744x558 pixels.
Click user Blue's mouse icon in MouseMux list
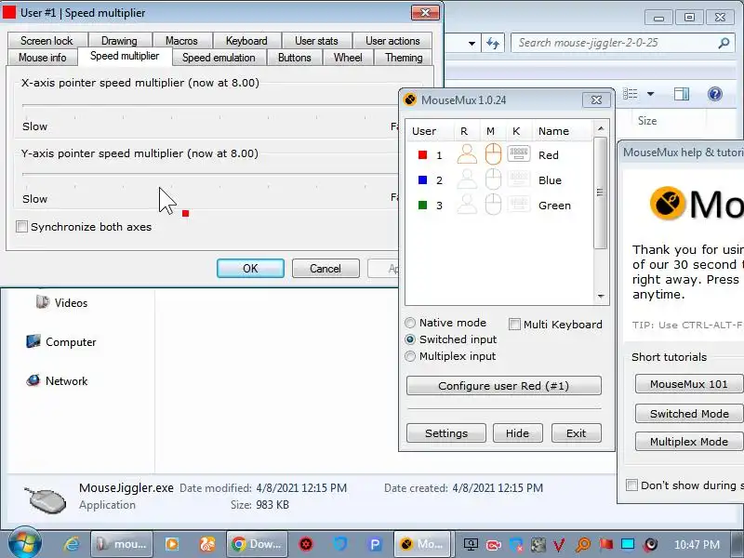point(493,179)
